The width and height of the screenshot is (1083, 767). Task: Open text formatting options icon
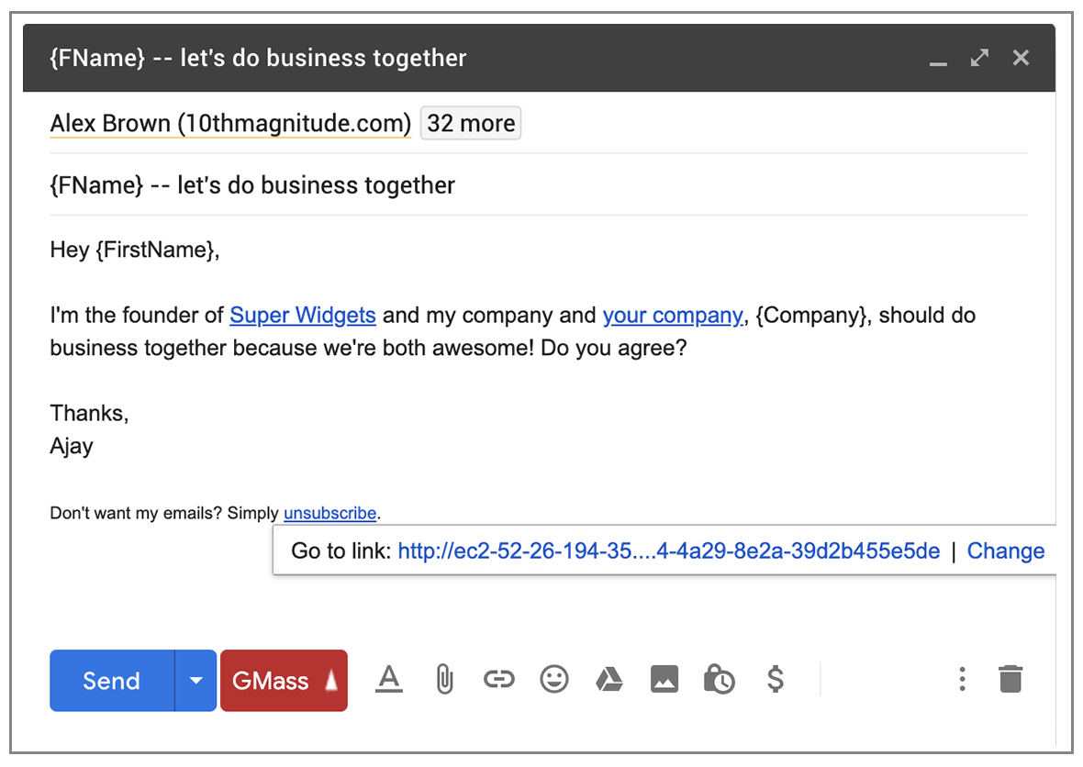click(389, 680)
